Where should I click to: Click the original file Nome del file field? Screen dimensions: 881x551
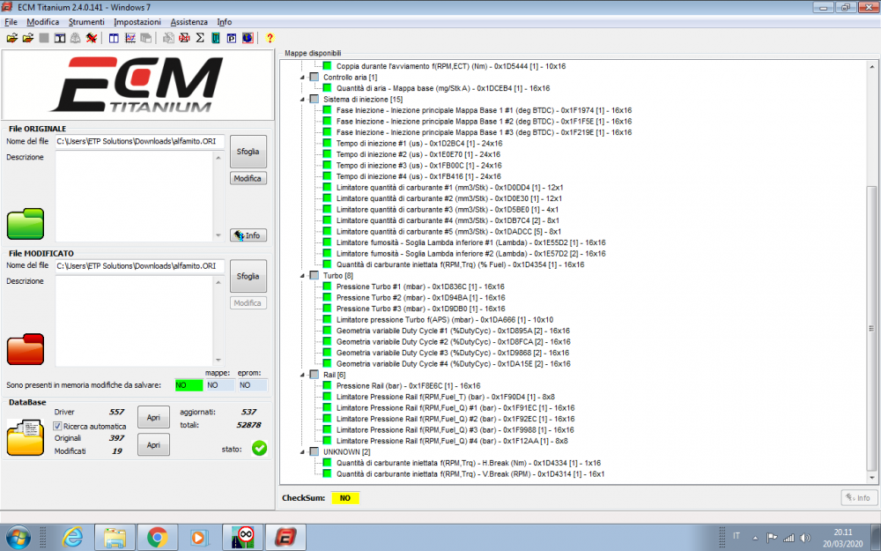[x=140, y=141]
